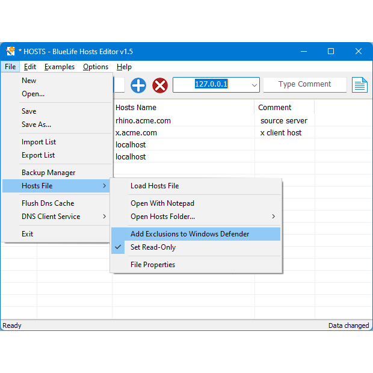Click the Hosts Name column header
The width and height of the screenshot is (373, 373).
point(183,107)
